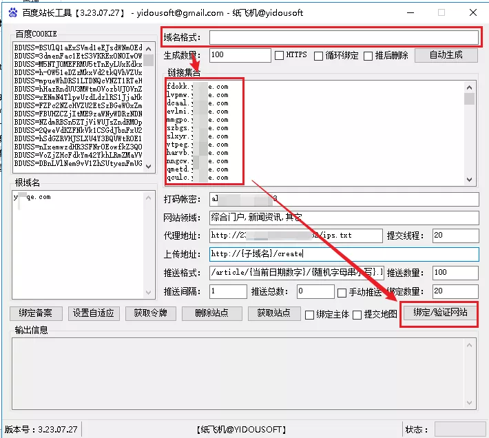
Task: Select the link line starting dcaal
Action: (198, 103)
